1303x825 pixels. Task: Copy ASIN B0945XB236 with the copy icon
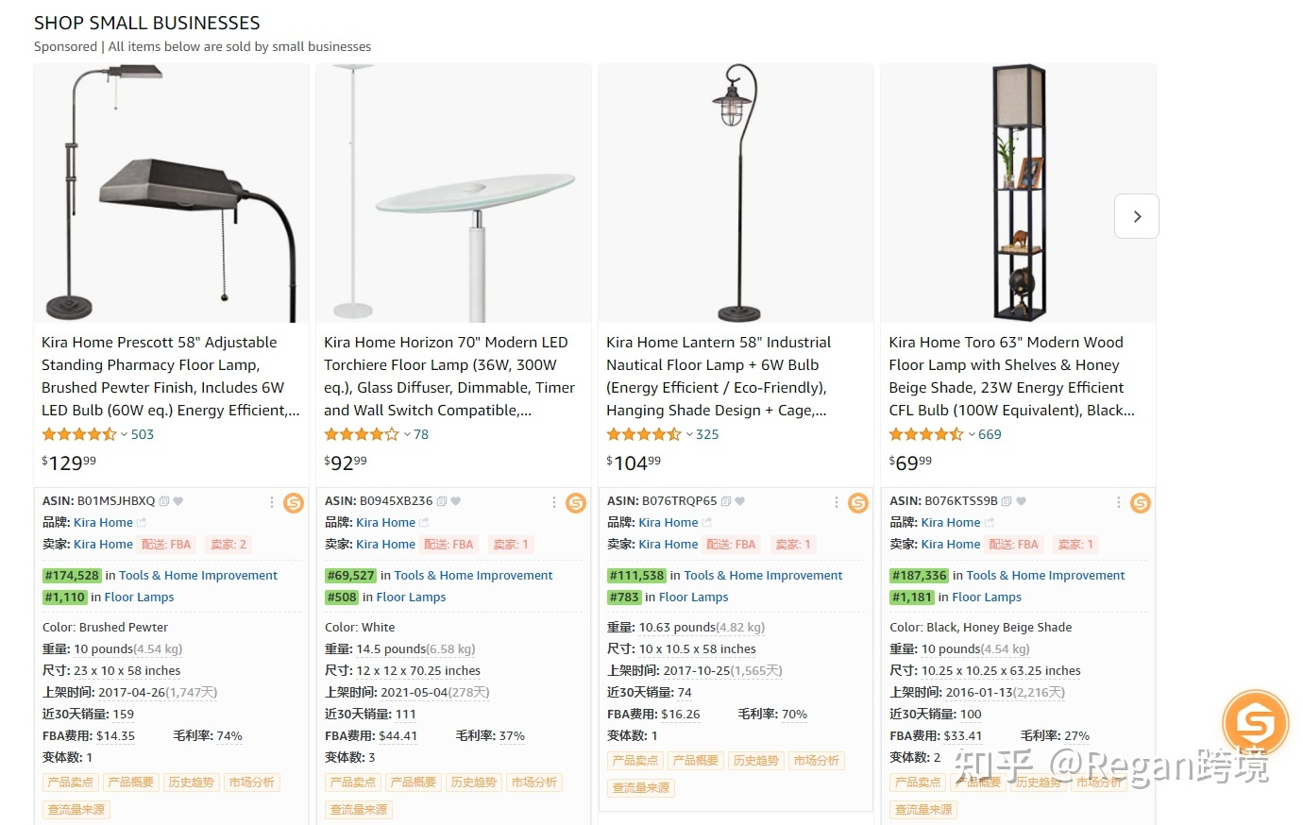(442, 501)
